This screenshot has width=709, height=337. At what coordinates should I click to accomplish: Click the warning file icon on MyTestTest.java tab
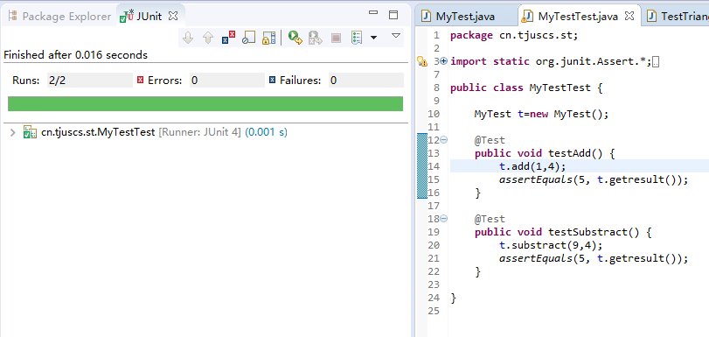[527, 17]
